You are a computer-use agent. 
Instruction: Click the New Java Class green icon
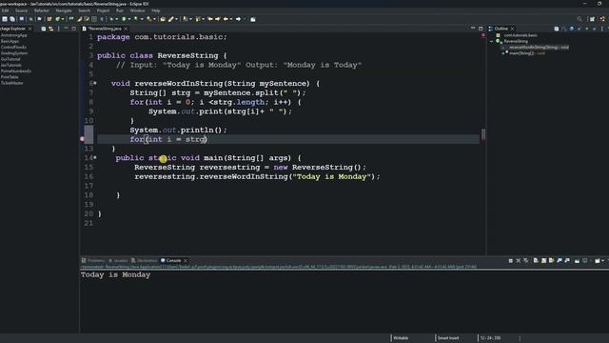click(57, 19)
